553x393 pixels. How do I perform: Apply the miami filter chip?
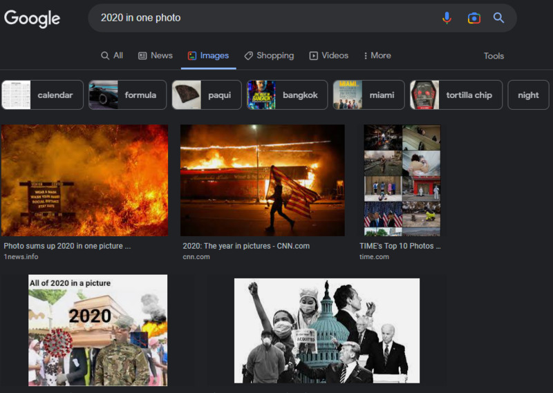(367, 95)
